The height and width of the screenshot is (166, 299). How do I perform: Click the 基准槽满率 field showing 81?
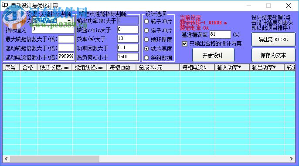[x=220, y=34]
